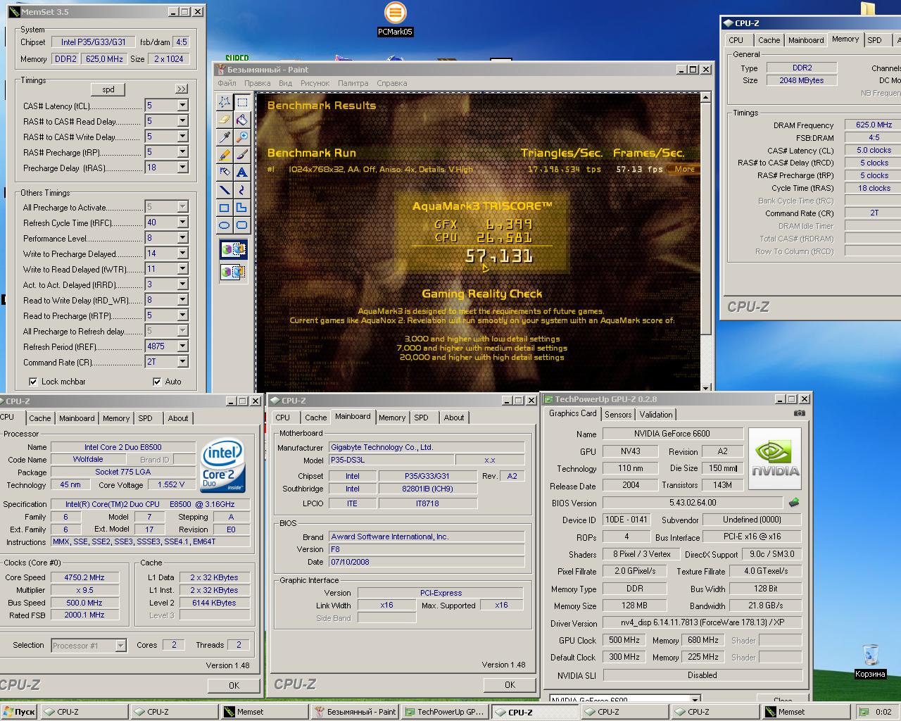Viewport: 901px width, 721px height.
Task: Open the Правка menu in Paint
Action: coord(257,83)
